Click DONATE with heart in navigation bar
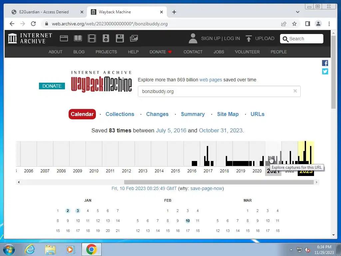The height and width of the screenshot is (256, 341). tap(161, 52)
